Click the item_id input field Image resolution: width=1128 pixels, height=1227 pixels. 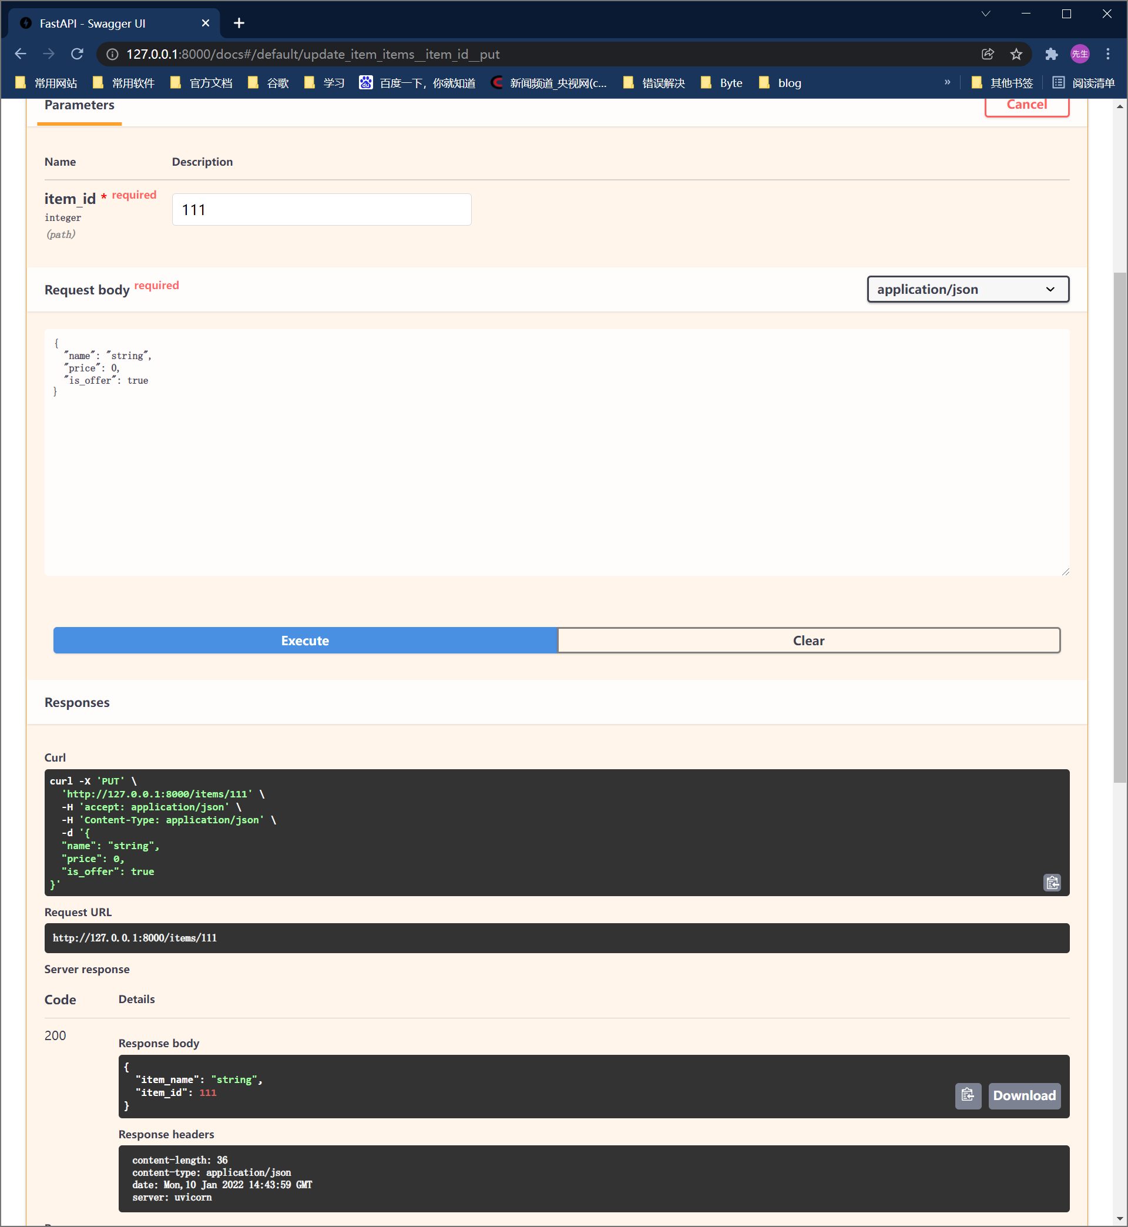322,210
